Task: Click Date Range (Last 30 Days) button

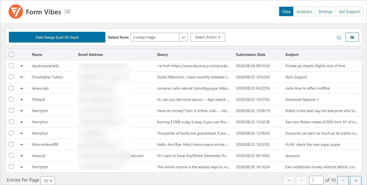Action: 57,37
